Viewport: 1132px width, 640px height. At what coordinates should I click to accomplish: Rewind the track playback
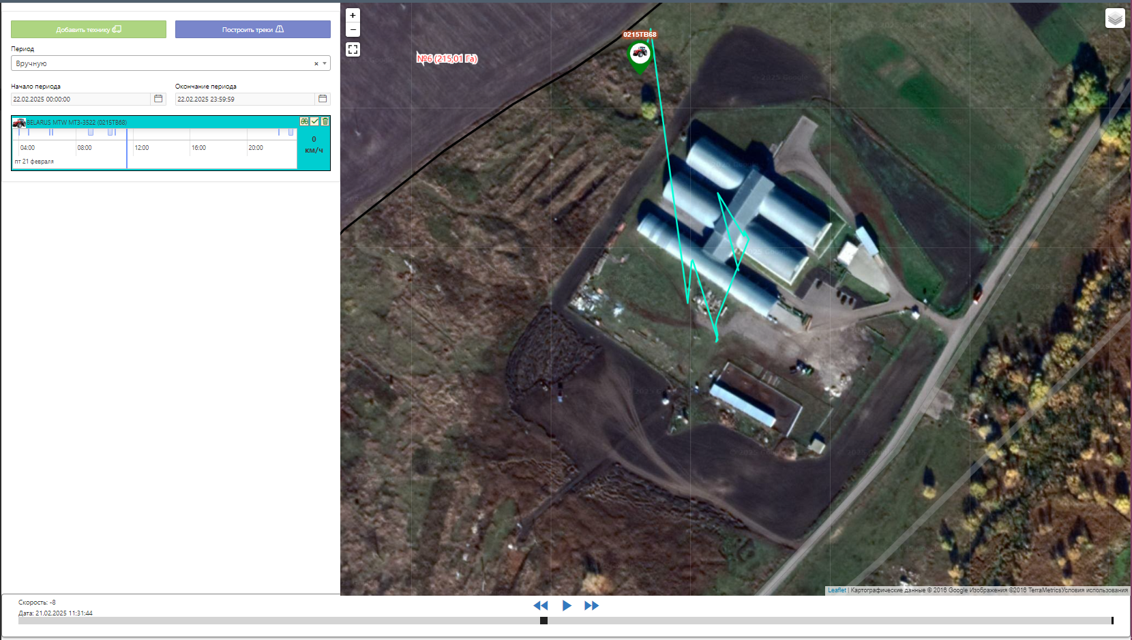coord(541,605)
